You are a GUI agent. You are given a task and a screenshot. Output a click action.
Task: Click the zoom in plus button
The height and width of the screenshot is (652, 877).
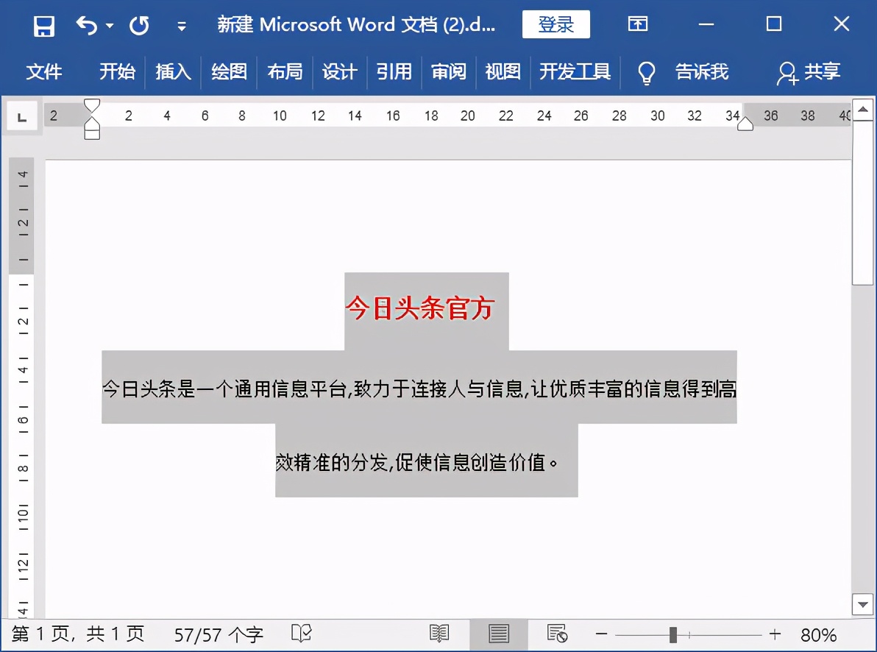coord(775,634)
